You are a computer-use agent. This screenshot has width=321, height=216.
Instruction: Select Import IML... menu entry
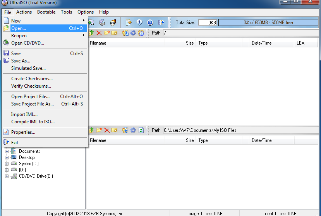[x=45, y=114]
